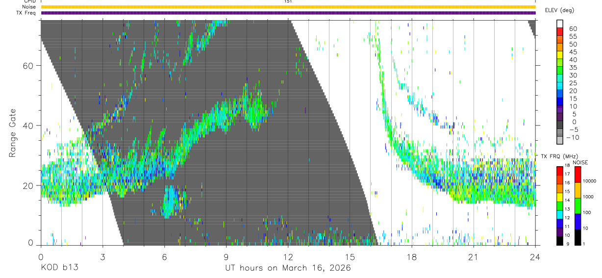The width and height of the screenshot is (602, 278).
Task: Click x-axis tick label 24
Action: tap(535, 256)
